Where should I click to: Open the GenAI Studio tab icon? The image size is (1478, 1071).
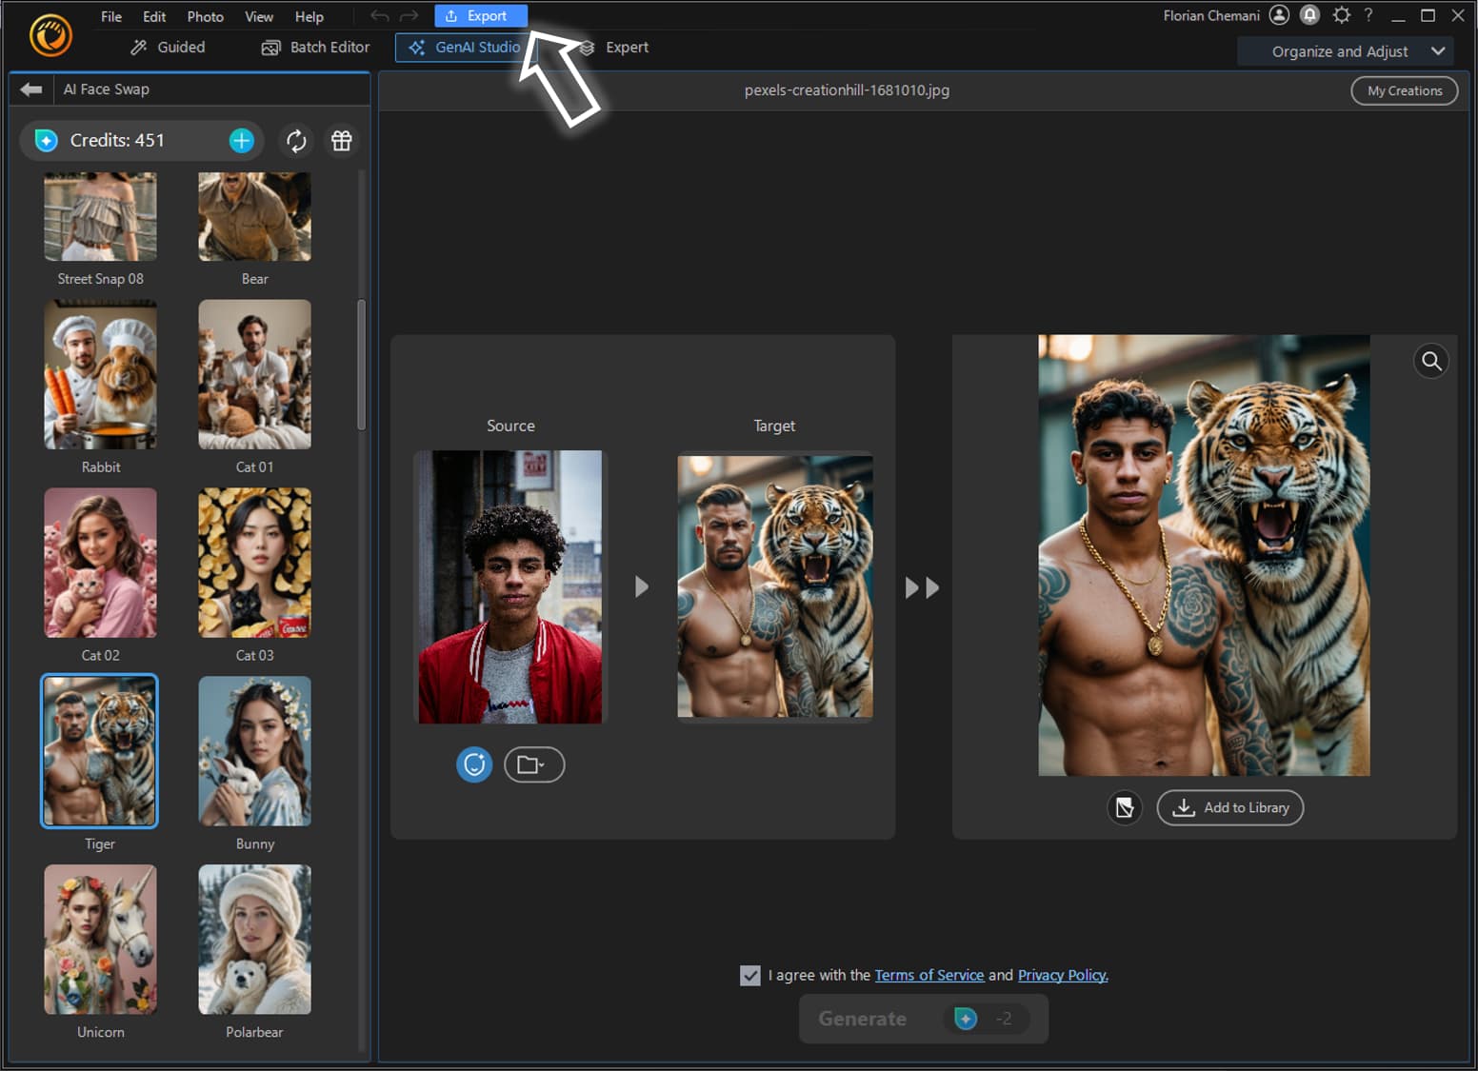(415, 48)
